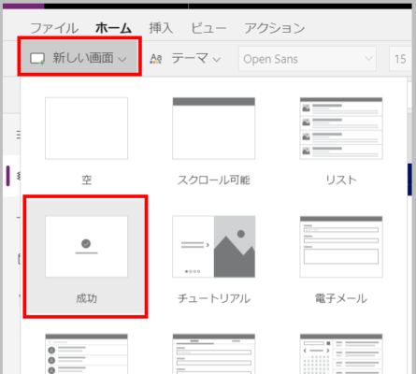Open the ファイル menu
This screenshot has height=374, width=416.
(x=54, y=28)
